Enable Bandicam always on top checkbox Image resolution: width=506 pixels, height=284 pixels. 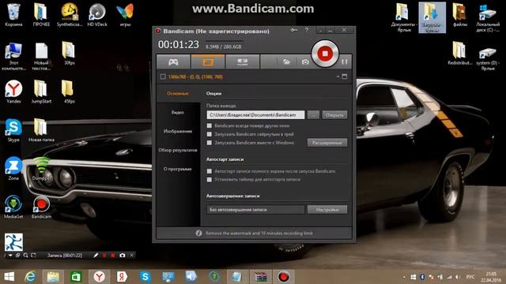pyautogui.click(x=209, y=125)
